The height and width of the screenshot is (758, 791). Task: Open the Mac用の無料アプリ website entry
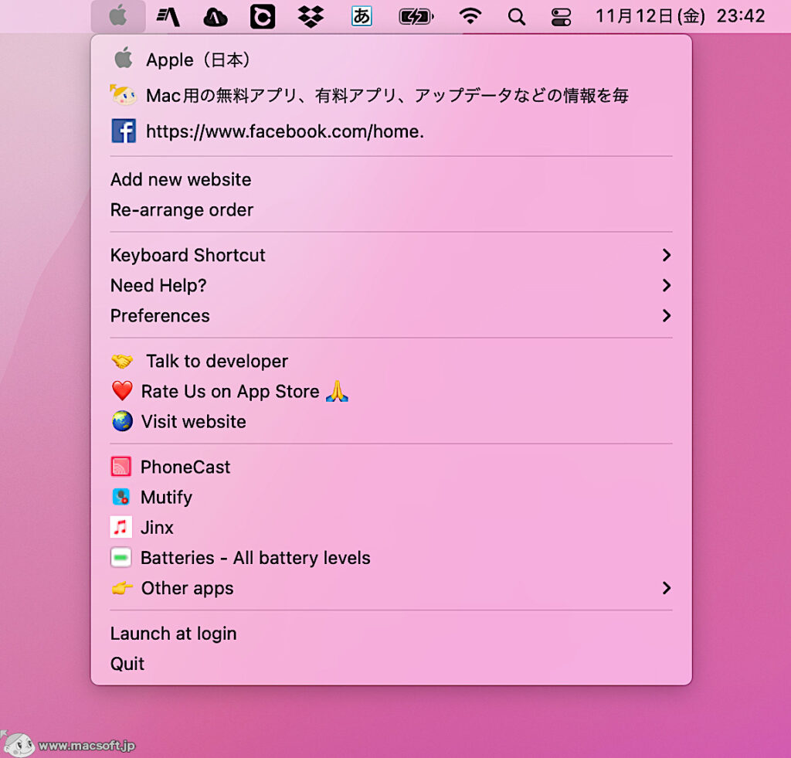391,95
